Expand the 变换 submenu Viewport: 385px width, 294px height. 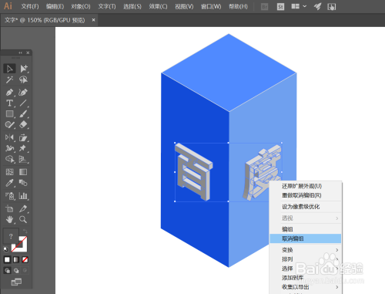pyautogui.click(x=306, y=250)
